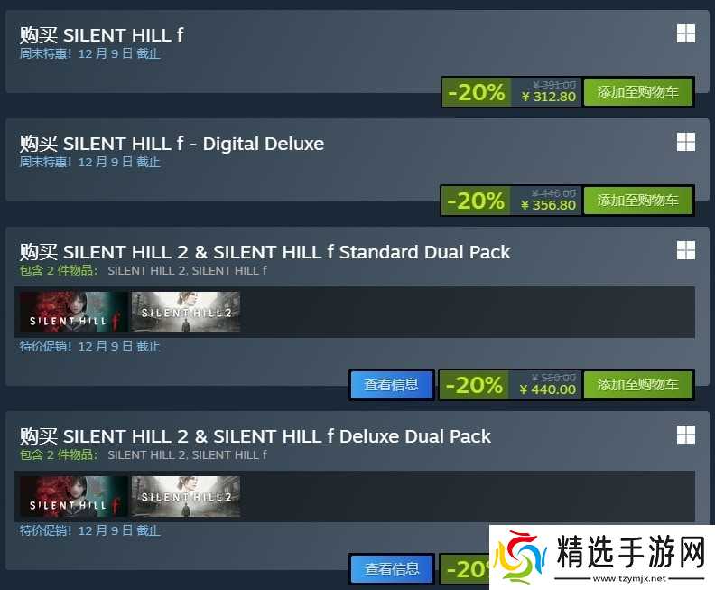Add Digital Deluxe edition to cart
The height and width of the screenshot is (590, 715).
[638, 201]
